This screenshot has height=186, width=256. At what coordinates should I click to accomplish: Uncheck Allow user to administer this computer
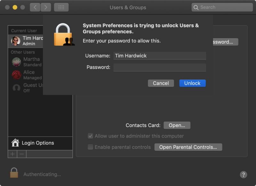[x=91, y=136]
